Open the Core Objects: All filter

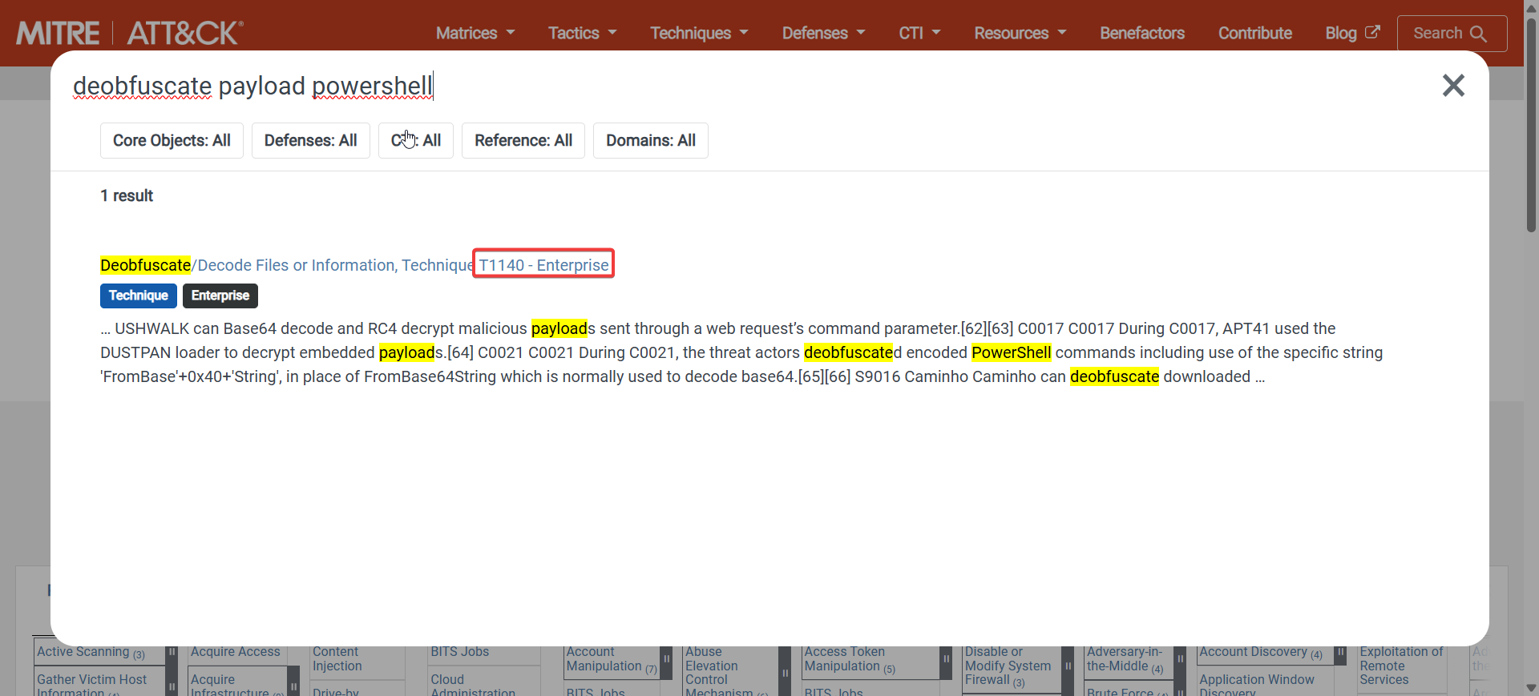click(x=172, y=140)
